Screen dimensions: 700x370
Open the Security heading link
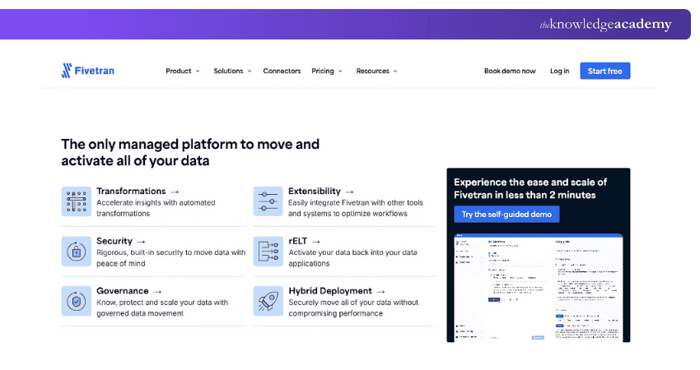point(114,241)
